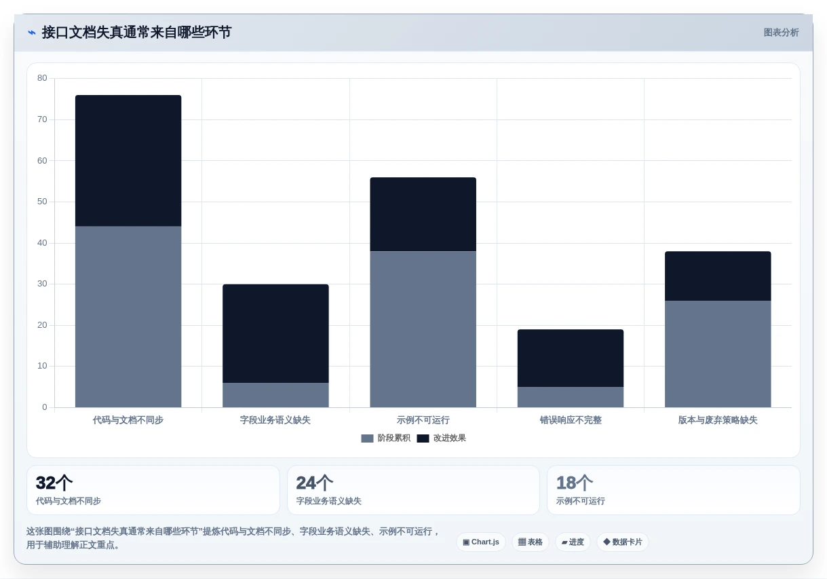Image resolution: width=827 pixels, height=579 pixels.
Task: Click the gray segment of 字段业务语义缺失 bar
Action: [x=275, y=395]
